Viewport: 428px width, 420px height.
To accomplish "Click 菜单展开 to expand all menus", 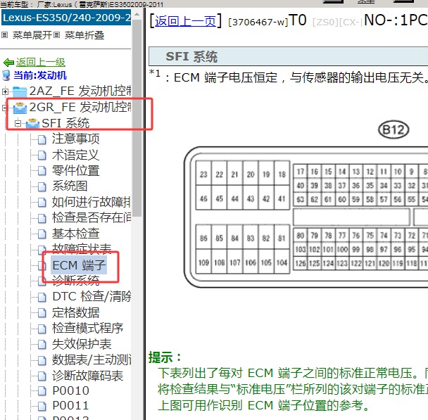I will pos(32,35).
